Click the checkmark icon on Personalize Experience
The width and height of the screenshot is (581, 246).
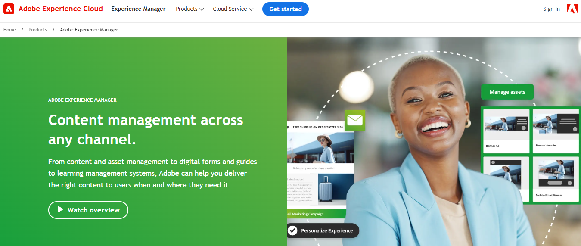click(292, 230)
